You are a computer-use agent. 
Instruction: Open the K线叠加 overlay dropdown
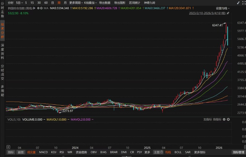coord(90,3)
